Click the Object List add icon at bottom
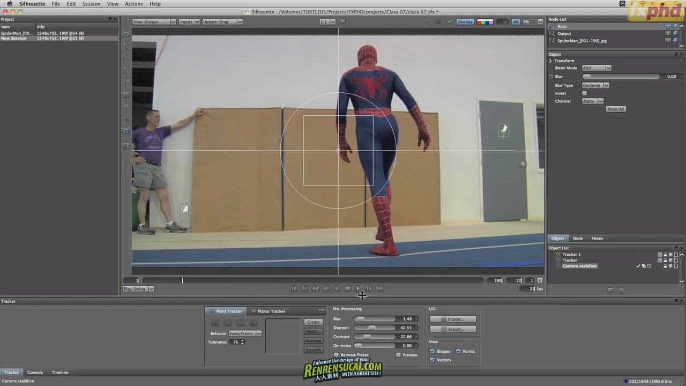The width and height of the screenshot is (686, 386). [610, 291]
